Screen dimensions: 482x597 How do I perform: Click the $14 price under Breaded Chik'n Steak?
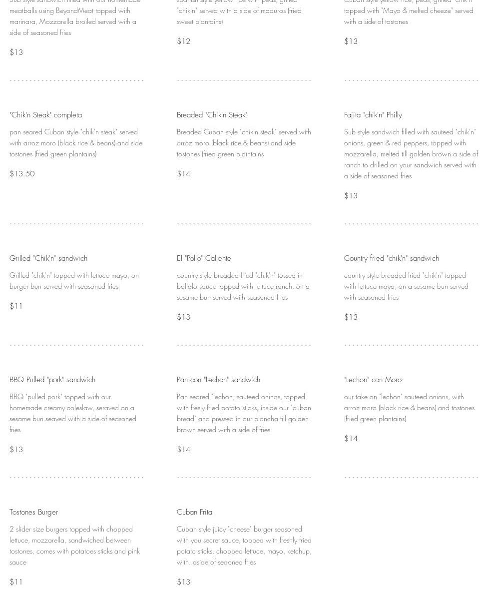coord(183,174)
